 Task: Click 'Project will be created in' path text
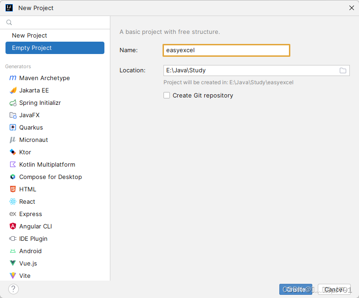point(228,82)
